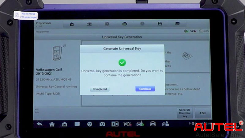Tap the Android Home icon in navigation bar
This screenshot has width=245, height=138.
(52, 124)
